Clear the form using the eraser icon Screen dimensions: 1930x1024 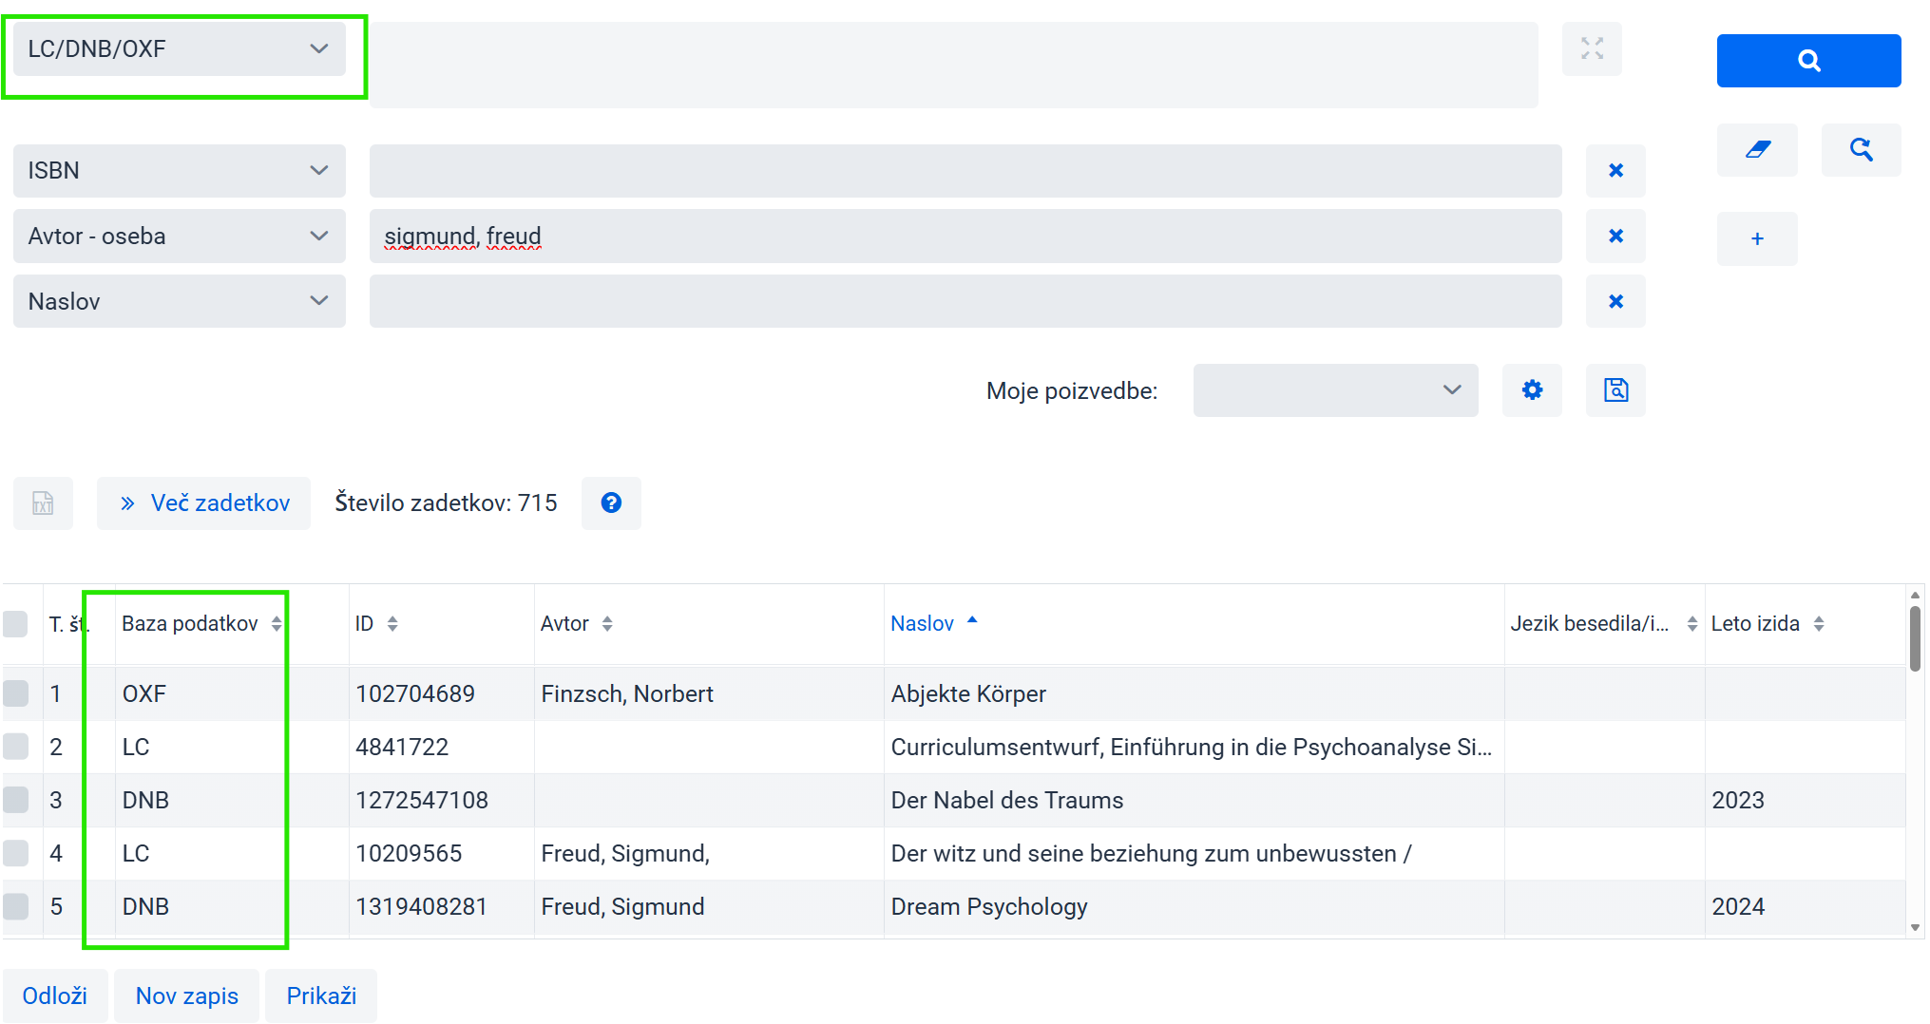click(1756, 150)
